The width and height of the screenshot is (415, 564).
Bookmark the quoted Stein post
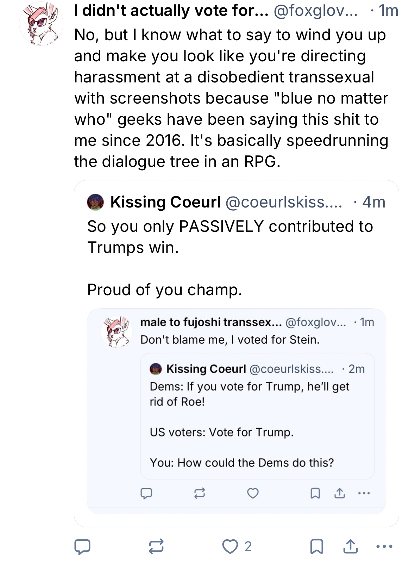[x=315, y=493]
